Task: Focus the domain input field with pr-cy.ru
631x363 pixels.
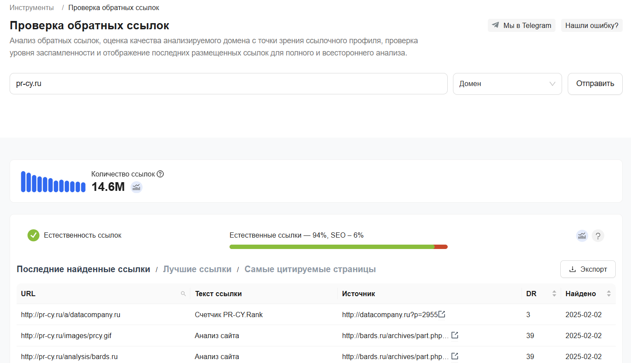Action: [x=228, y=84]
